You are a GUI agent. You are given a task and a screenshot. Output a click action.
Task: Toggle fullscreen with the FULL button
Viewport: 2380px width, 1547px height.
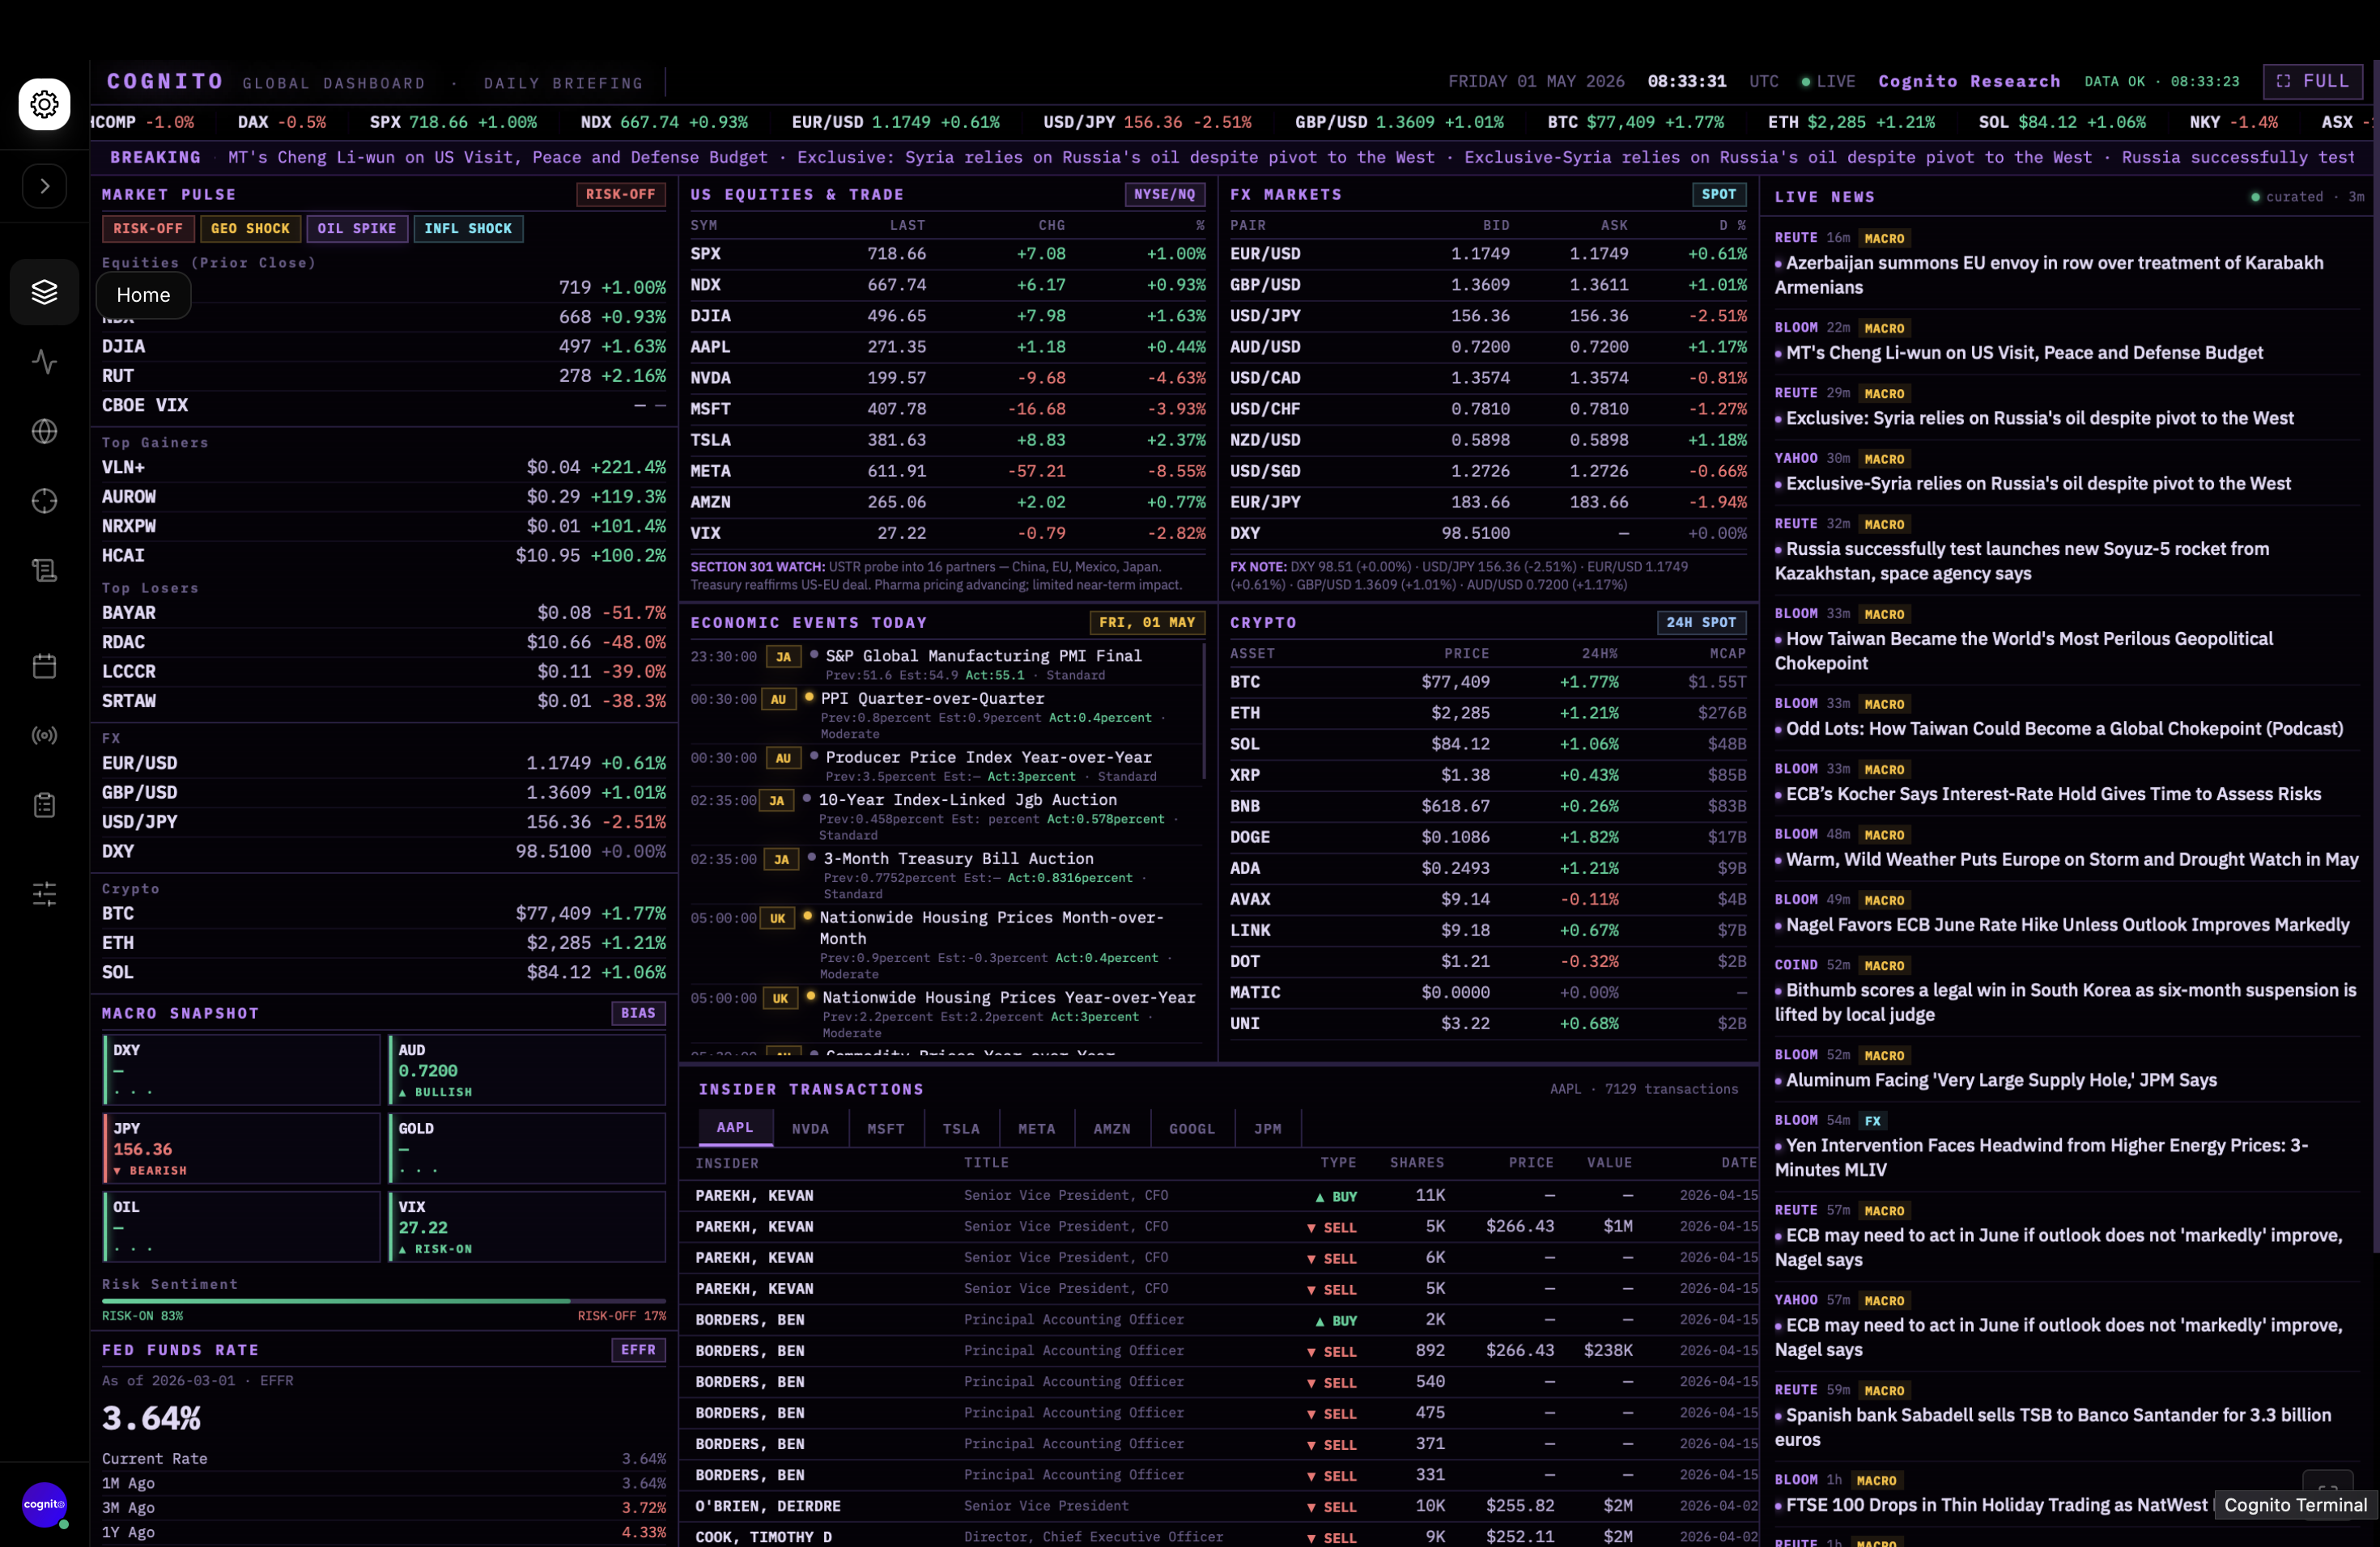click(x=2313, y=81)
